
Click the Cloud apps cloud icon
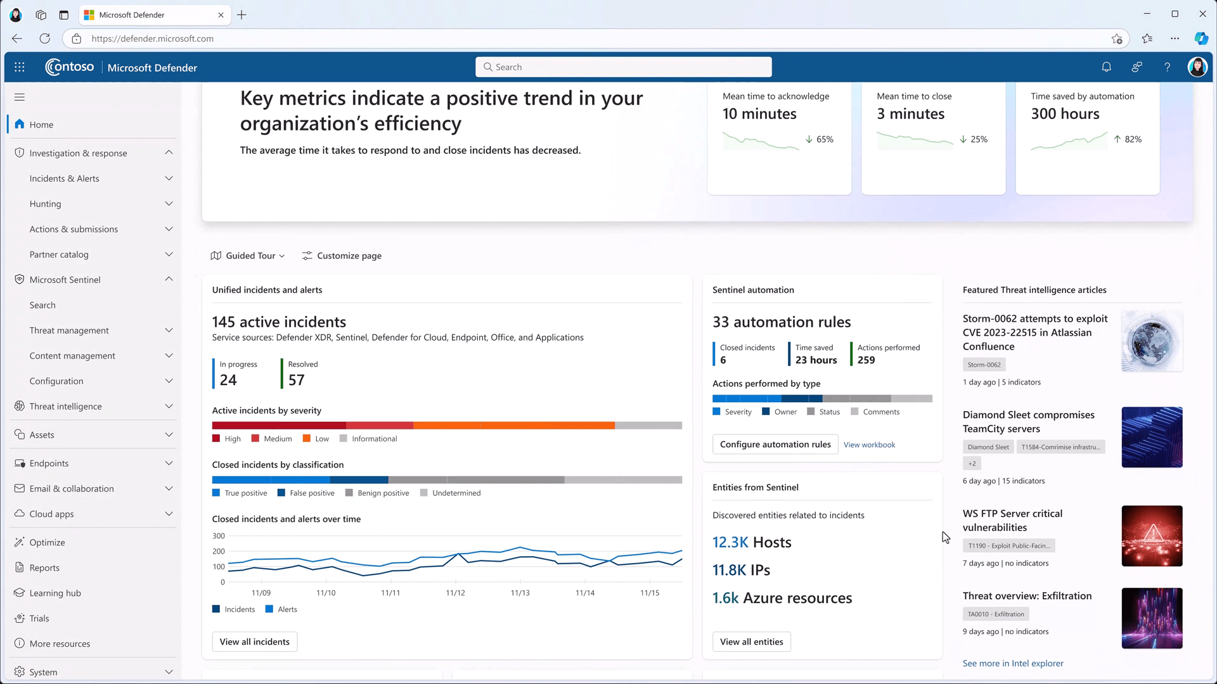pos(20,514)
